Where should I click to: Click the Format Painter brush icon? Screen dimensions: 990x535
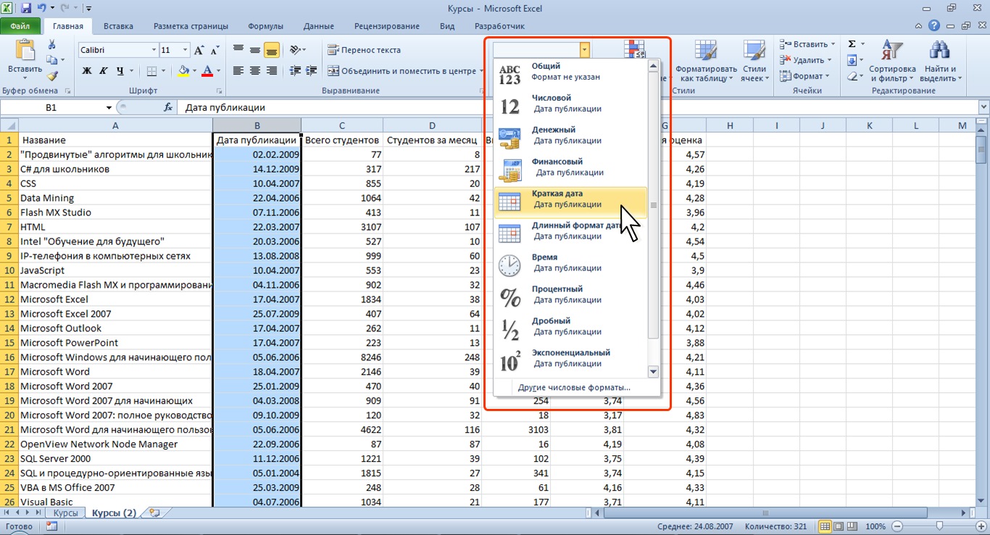click(51, 76)
